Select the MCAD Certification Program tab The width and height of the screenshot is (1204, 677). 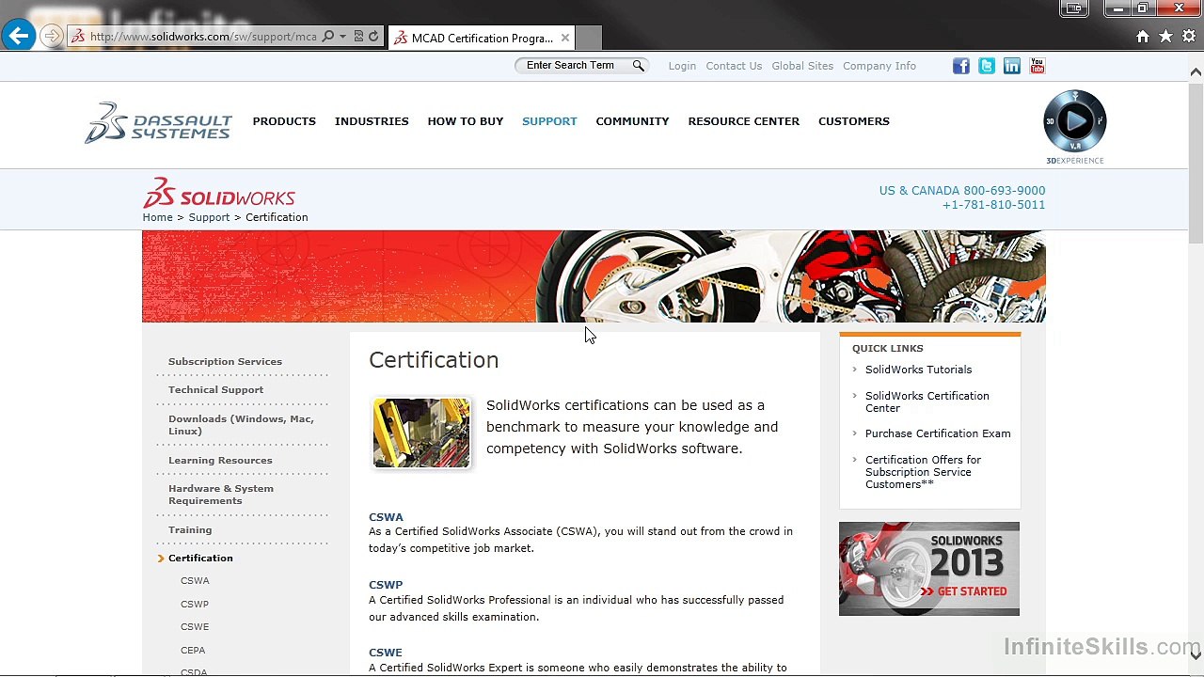[482, 38]
